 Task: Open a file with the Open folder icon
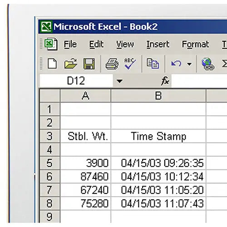tap(70, 64)
